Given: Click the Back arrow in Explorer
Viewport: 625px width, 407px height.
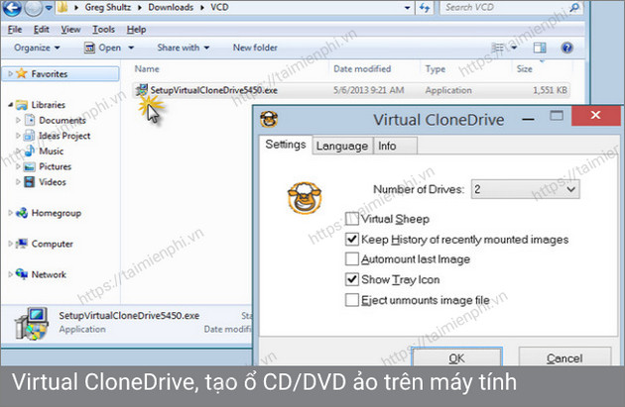Looking at the screenshot, I should (x=11, y=8).
